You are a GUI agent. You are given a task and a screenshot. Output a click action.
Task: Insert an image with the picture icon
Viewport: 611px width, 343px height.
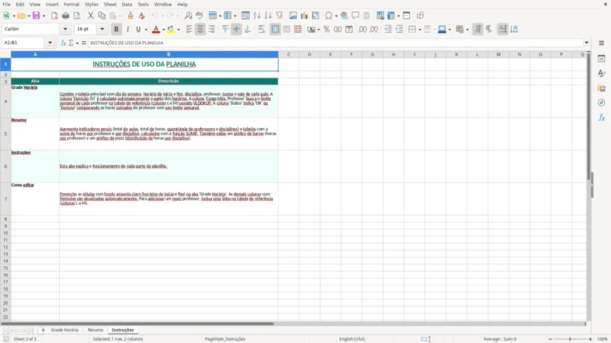tap(293, 15)
